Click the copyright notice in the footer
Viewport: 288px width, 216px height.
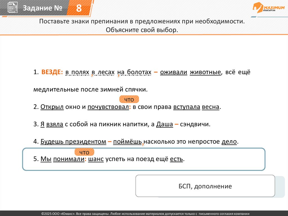[x=145, y=214]
